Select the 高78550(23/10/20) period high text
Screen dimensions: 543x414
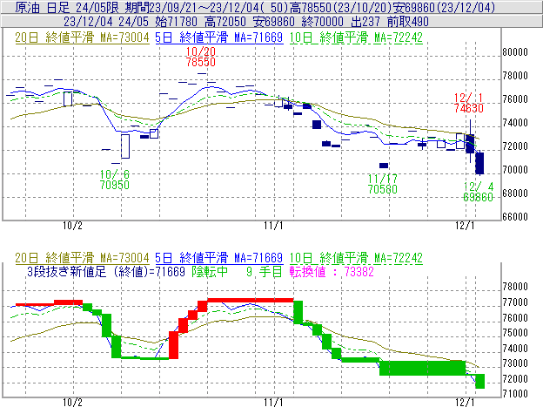click(342, 7)
